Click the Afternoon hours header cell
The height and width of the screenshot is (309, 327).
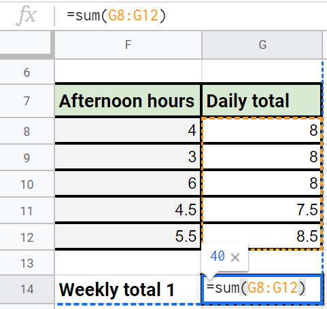(128, 101)
